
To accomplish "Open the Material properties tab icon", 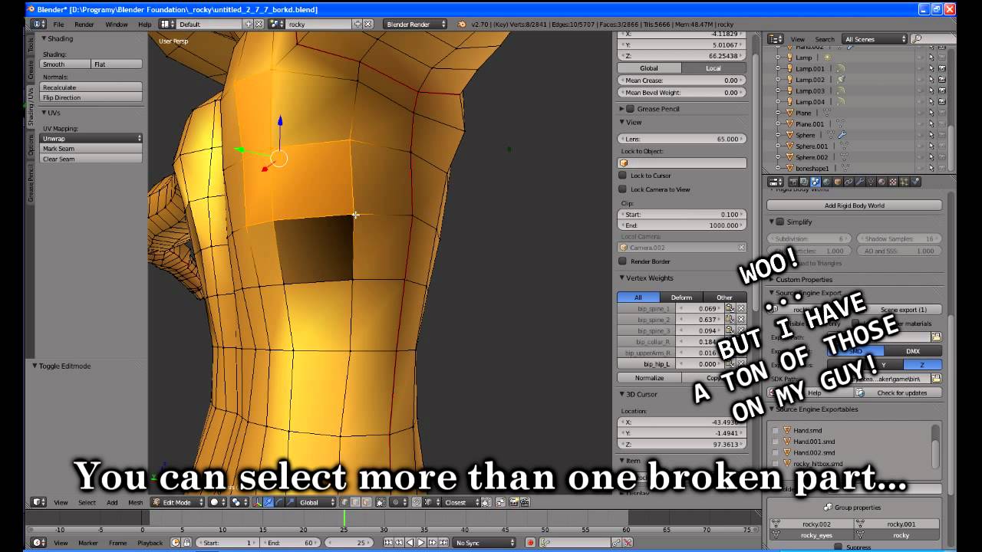I will click(x=881, y=182).
